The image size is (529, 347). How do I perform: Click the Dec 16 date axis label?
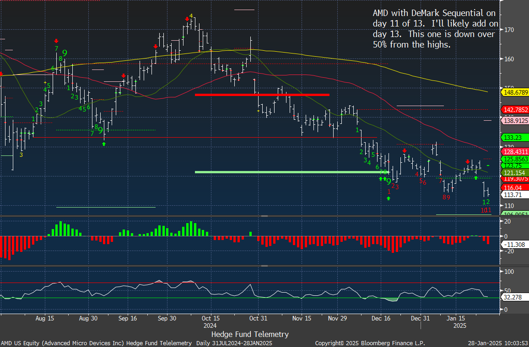tap(381, 318)
